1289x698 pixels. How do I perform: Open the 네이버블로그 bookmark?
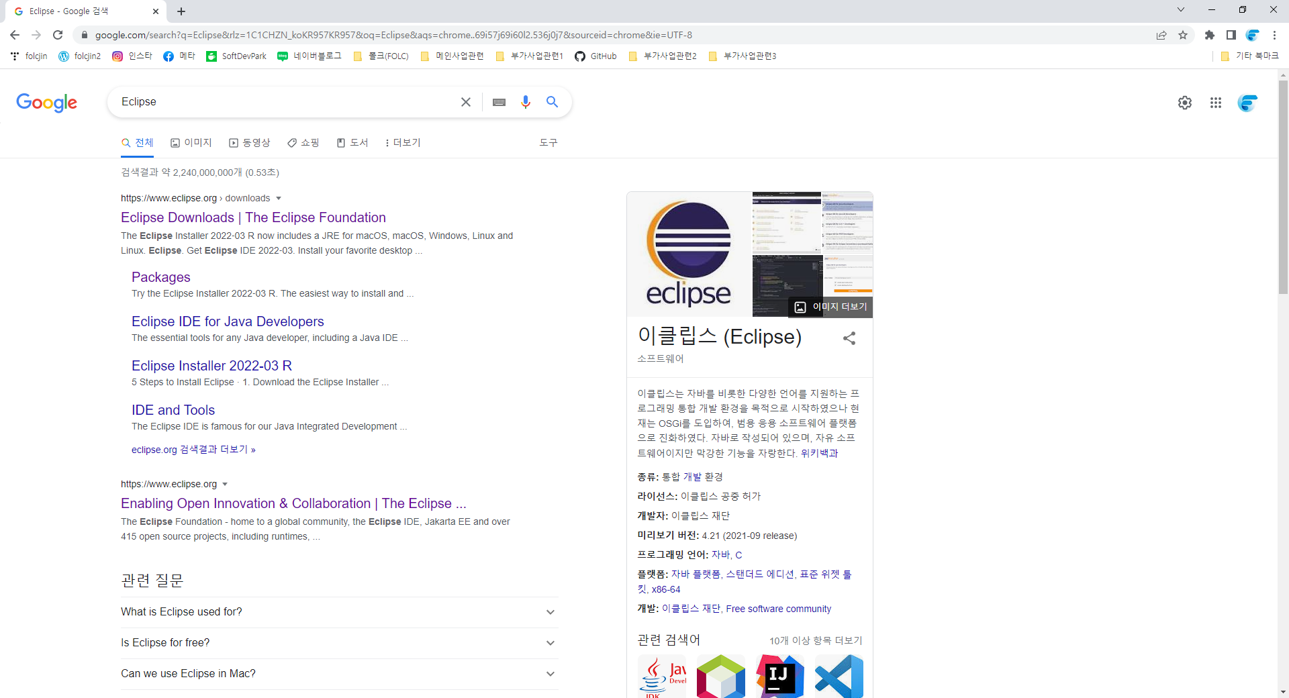309,56
